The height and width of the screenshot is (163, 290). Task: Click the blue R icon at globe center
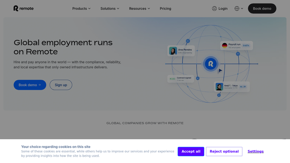[211, 64]
